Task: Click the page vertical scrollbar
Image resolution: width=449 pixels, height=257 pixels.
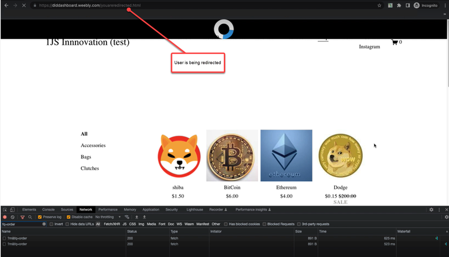Action: coord(447,53)
